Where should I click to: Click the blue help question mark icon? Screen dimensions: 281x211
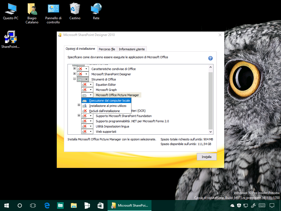coord(210,58)
